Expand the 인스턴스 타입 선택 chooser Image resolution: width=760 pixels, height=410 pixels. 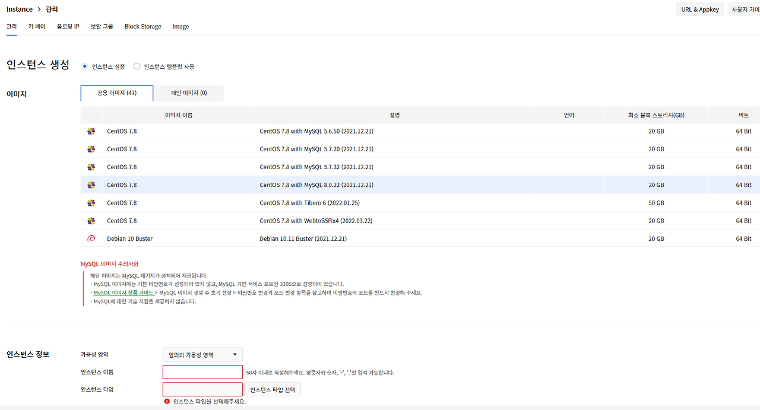273,389
